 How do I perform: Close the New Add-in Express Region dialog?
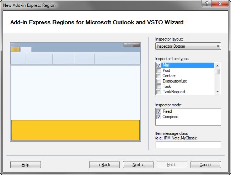(220, 4)
